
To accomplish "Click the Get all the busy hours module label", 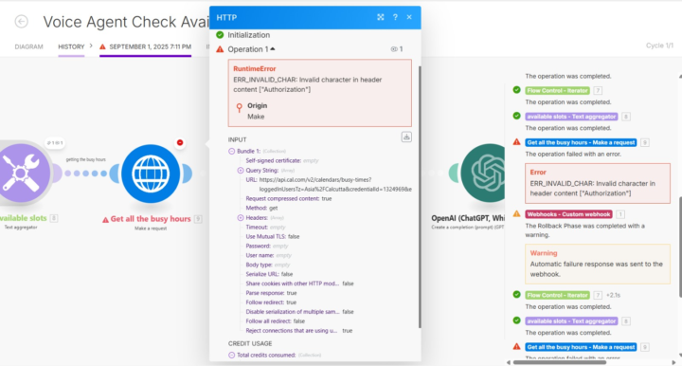I will pos(151,219).
